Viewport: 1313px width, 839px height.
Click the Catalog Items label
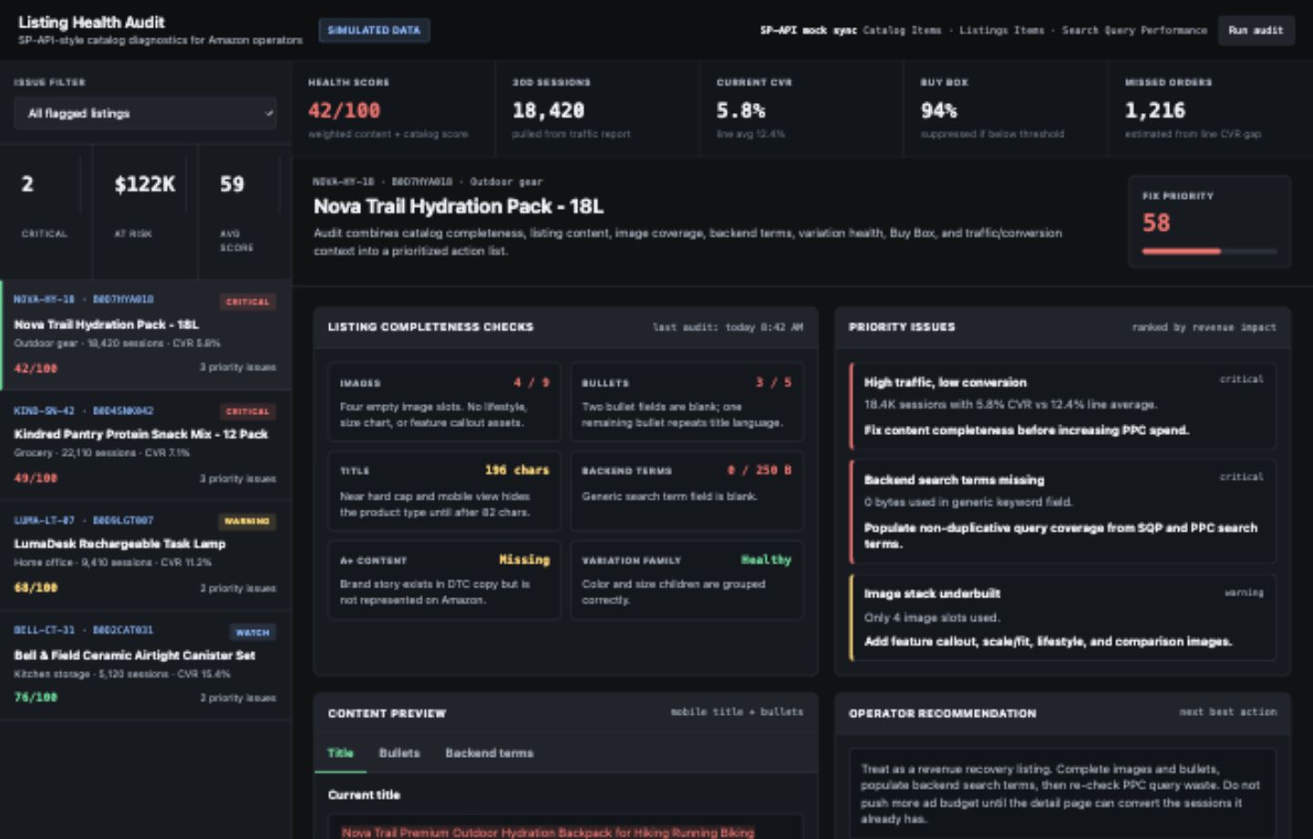coord(903,30)
